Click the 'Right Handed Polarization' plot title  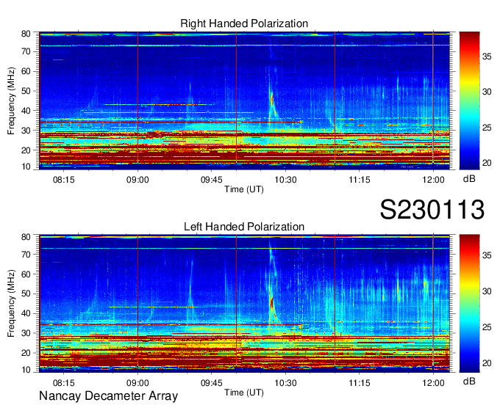click(244, 23)
